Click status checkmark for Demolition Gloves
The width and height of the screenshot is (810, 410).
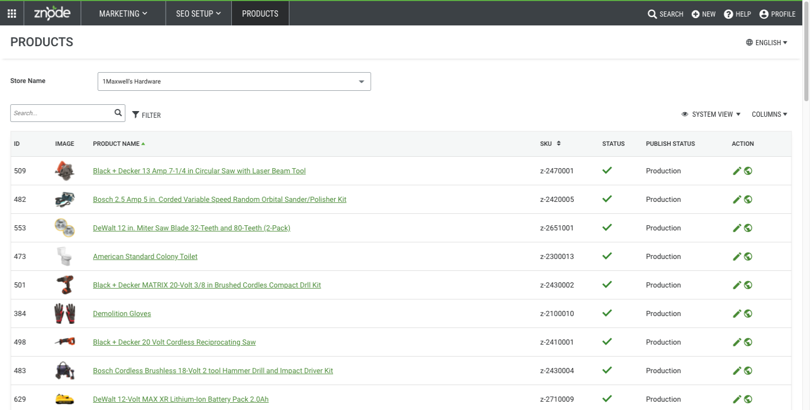tap(607, 313)
